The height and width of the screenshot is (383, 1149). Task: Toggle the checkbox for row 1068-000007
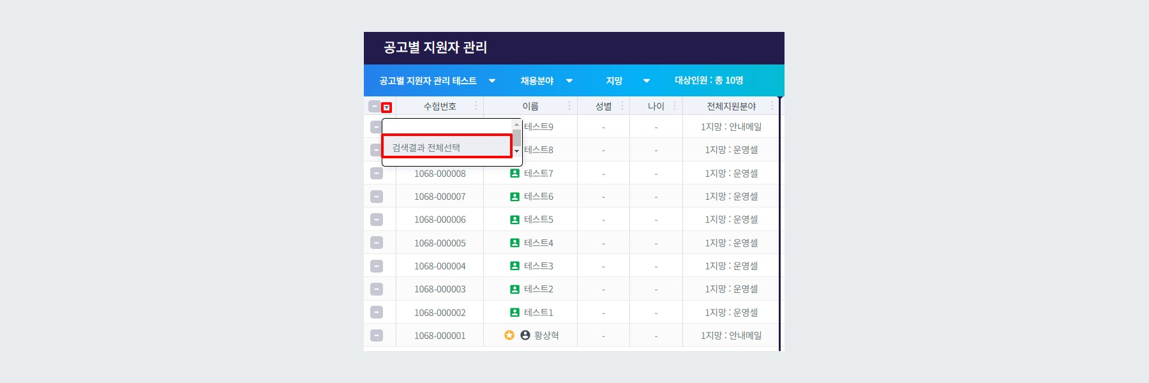tap(377, 197)
